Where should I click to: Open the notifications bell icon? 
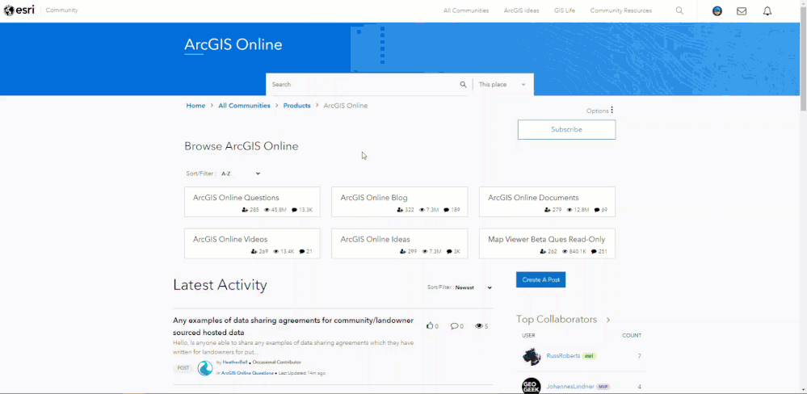coord(767,10)
